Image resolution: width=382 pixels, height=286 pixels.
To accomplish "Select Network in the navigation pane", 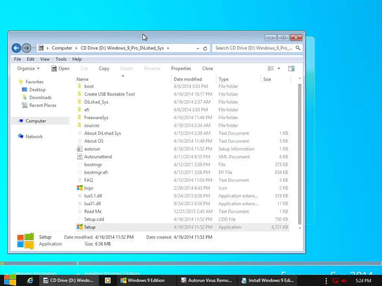I will (34, 137).
